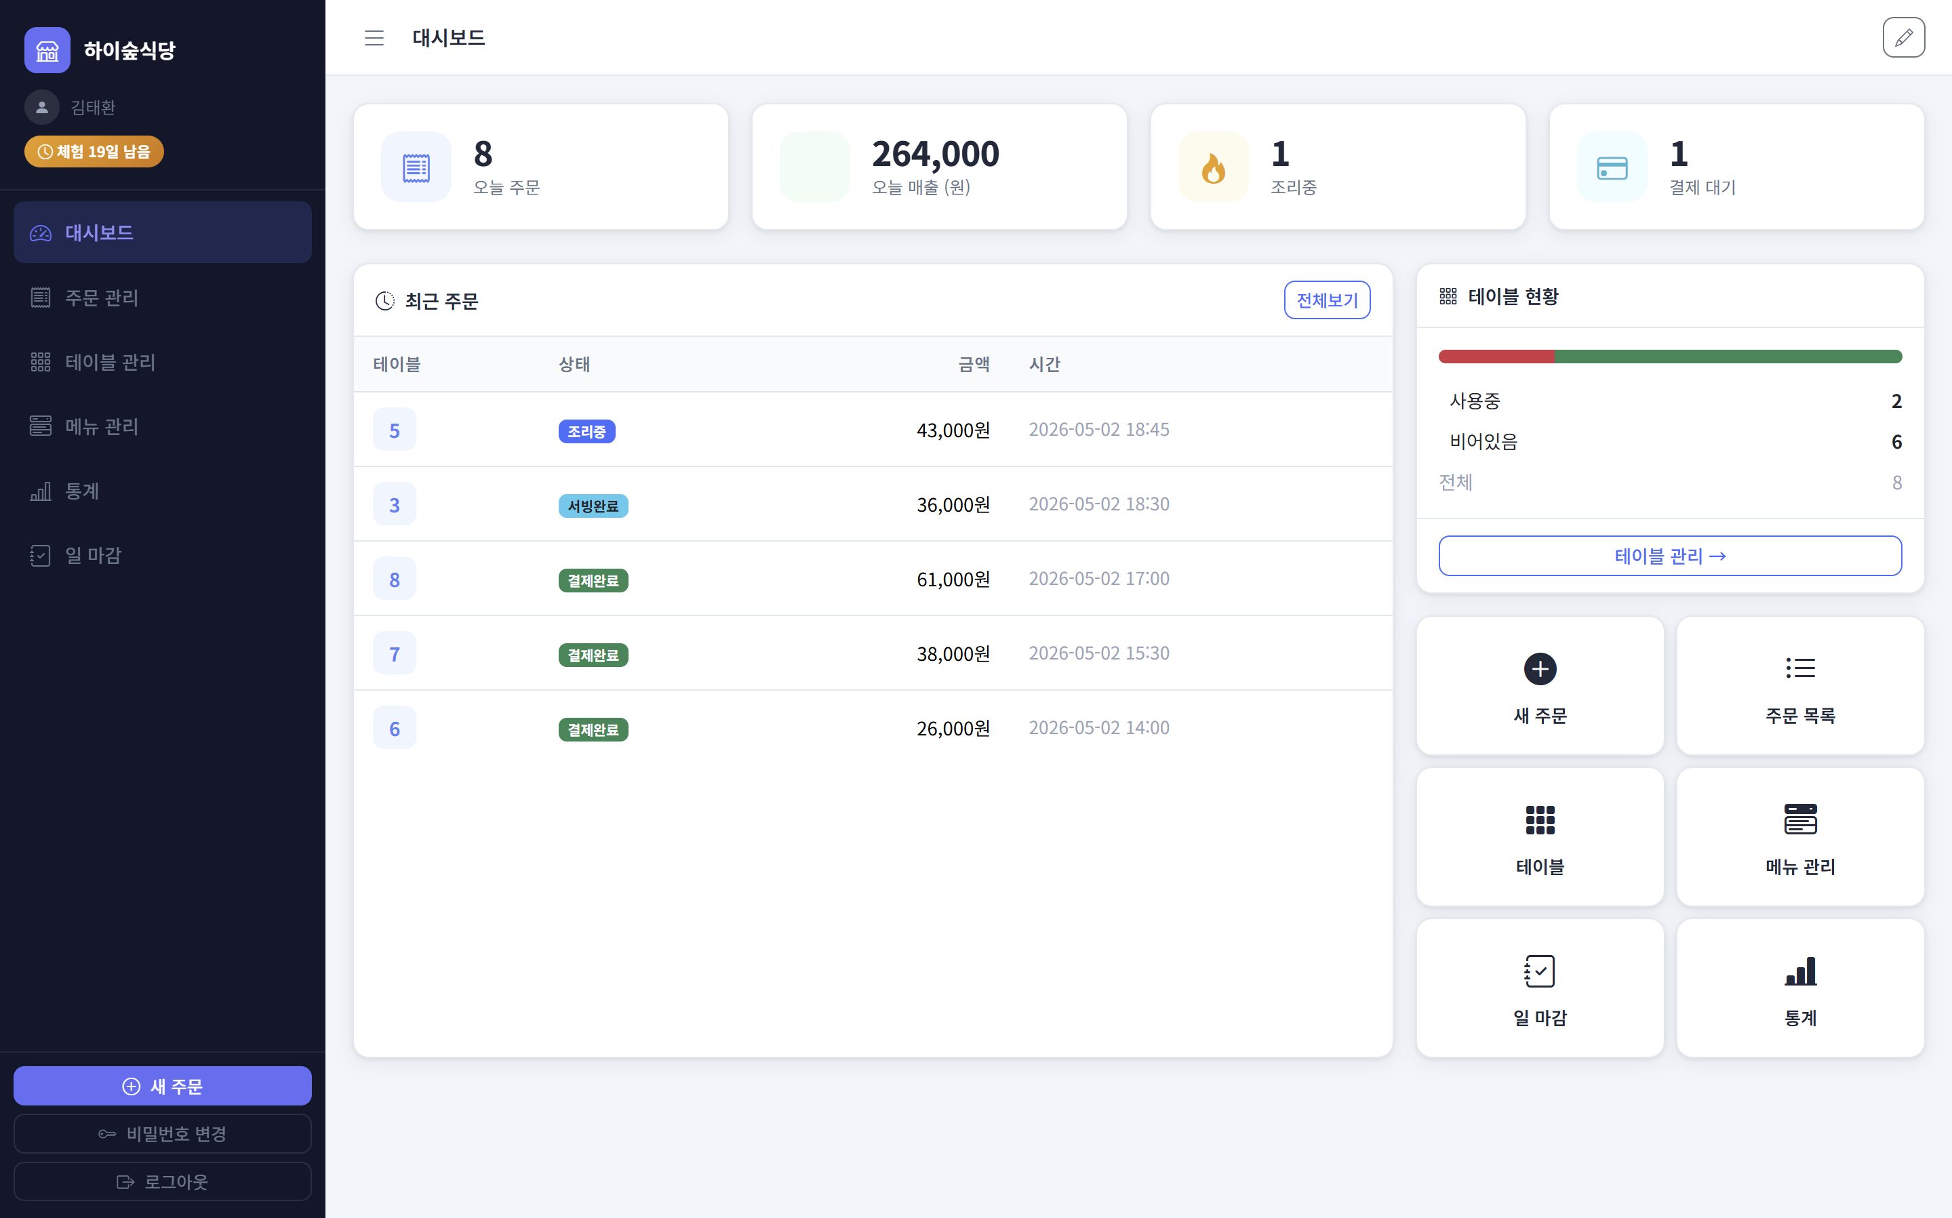The image size is (1952, 1218).
Task: Toggle the sidebar with the hamburger icon
Action: (x=374, y=38)
